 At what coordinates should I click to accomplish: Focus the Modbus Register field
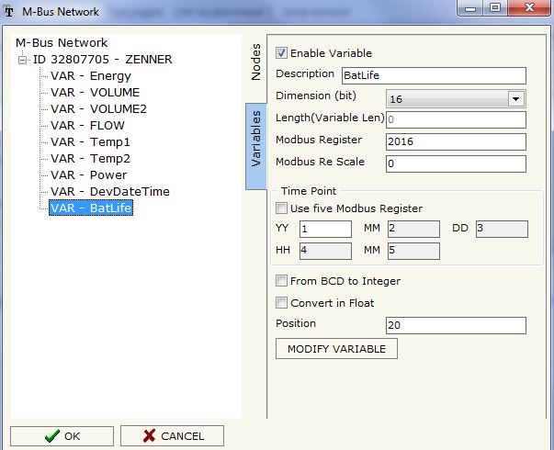click(456, 141)
